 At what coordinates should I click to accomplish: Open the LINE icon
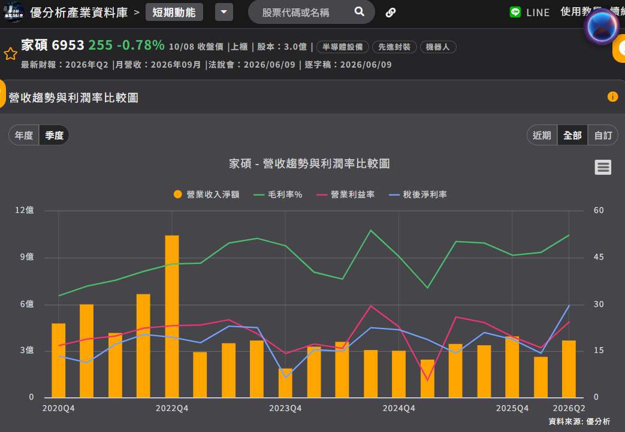coord(515,12)
